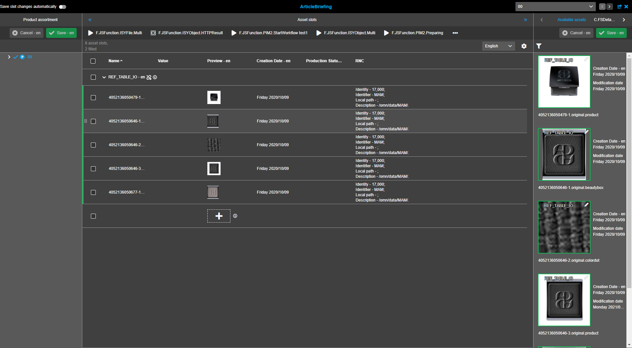Collapse the REF_TABLE_IO - en group

pyautogui.click(x=104, y=77)
